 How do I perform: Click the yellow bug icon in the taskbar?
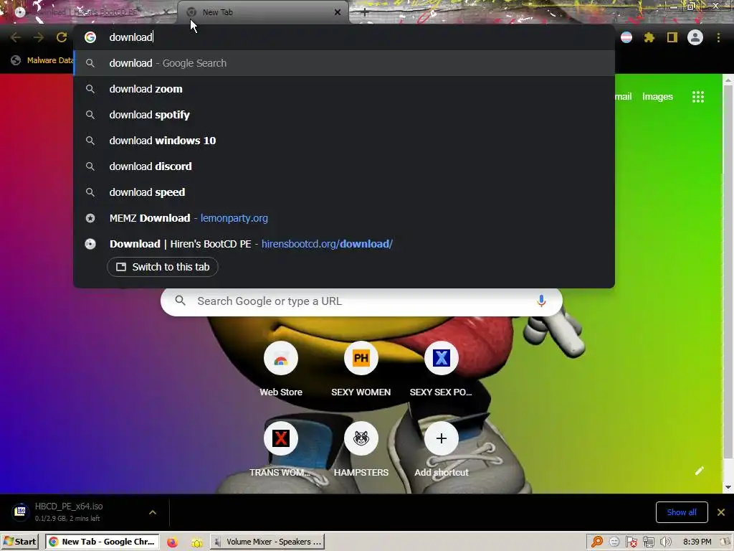tap(196, 542)
